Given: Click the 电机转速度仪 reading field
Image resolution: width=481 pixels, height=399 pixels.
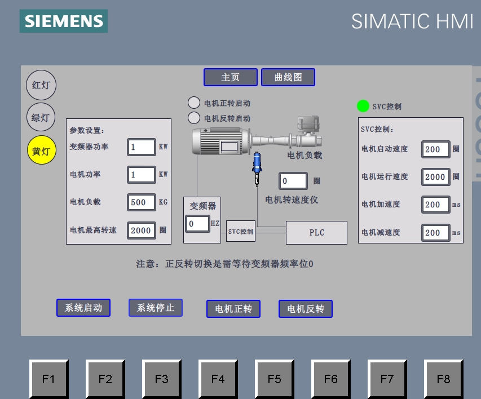Looking at the screenshot, I should click(x=293, y=181).
